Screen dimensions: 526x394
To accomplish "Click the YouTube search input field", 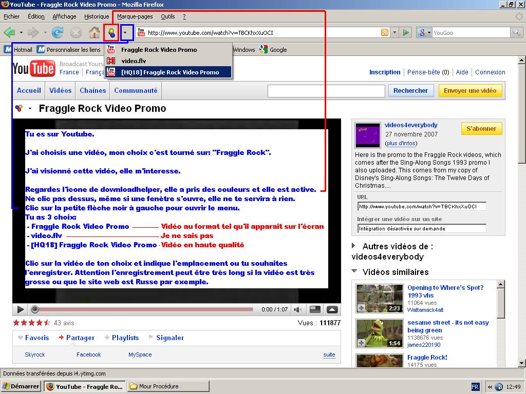I will point(326,91).
